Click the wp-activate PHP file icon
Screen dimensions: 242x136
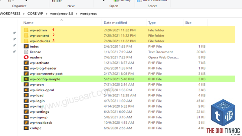point(26,63)
